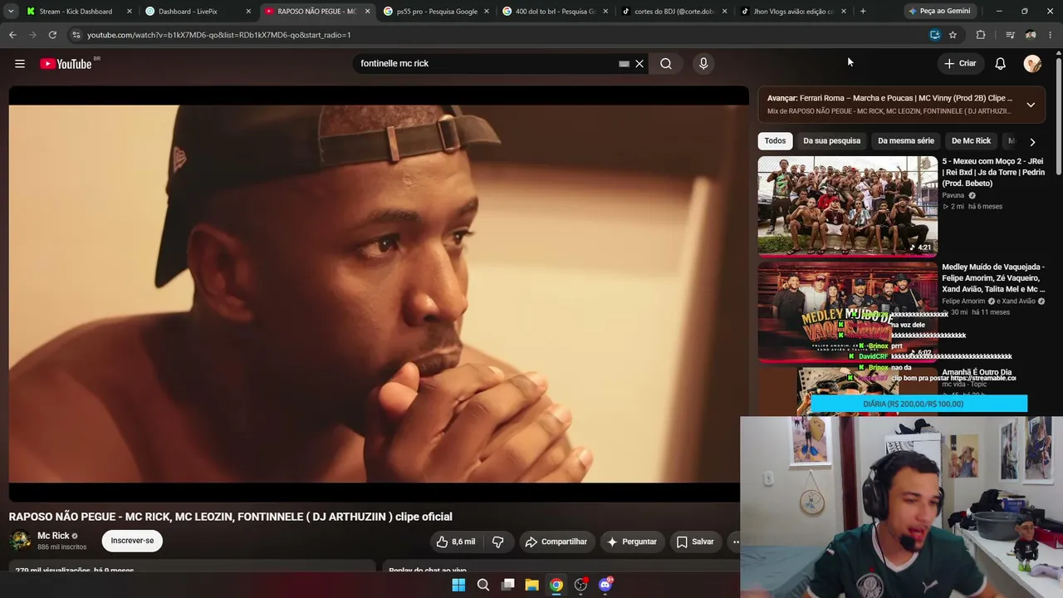Click the install app icon in address bar

pyautogui.click(x=934, y=35)
